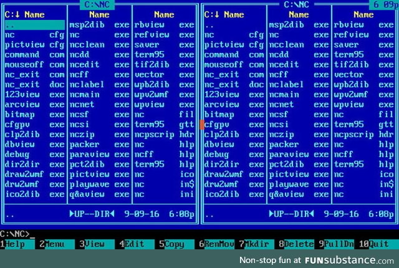399x268 pixels.
Task: Select 'ncff hlp' in the right panel
Action: pyautogui.click(x=364, y=155)
